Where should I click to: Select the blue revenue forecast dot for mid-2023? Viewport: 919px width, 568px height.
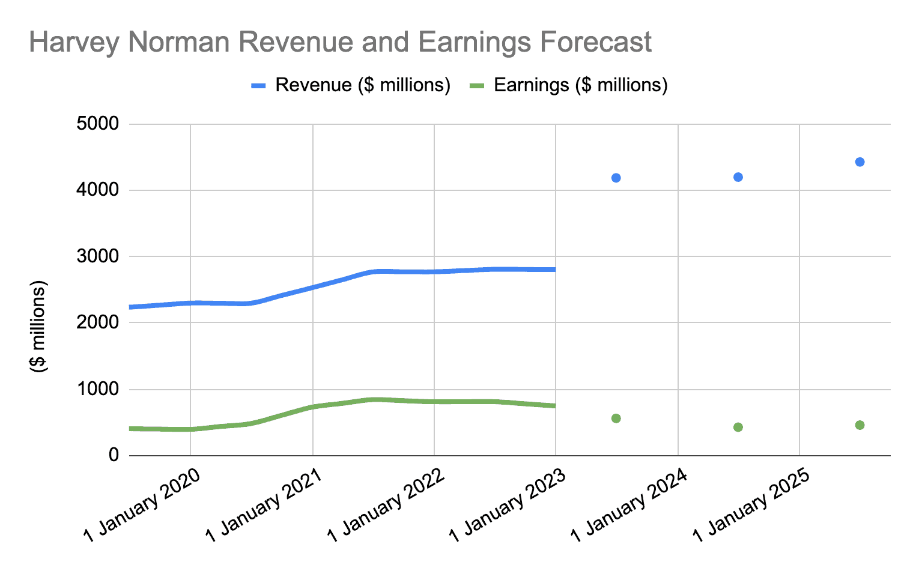pyautogui.click(x=616, y=178)
